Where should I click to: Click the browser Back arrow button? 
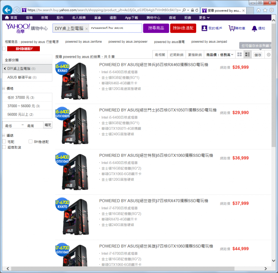pyautogui.click(x=7, y=10)
